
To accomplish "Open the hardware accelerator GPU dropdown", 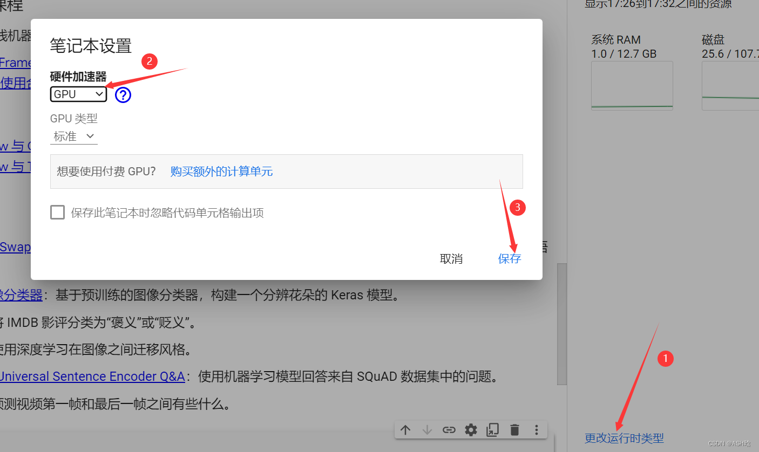I will pos(78,94).
